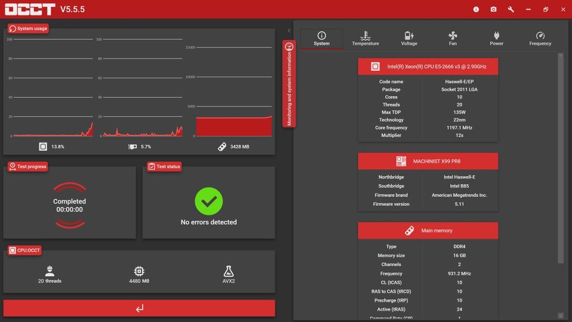Click the 931.2 MHz memory frequency value
Screen dimensions: 572x322
pos(459,273)
